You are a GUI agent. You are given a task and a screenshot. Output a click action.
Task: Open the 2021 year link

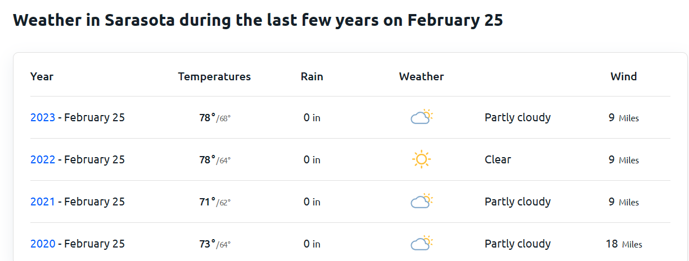pyautogui.click(x=43, y=202)
